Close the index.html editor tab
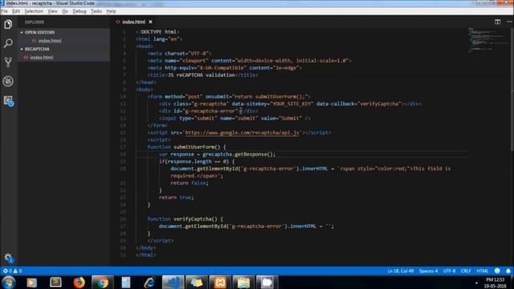Screen dimensions: 514x289 [150, 22]
